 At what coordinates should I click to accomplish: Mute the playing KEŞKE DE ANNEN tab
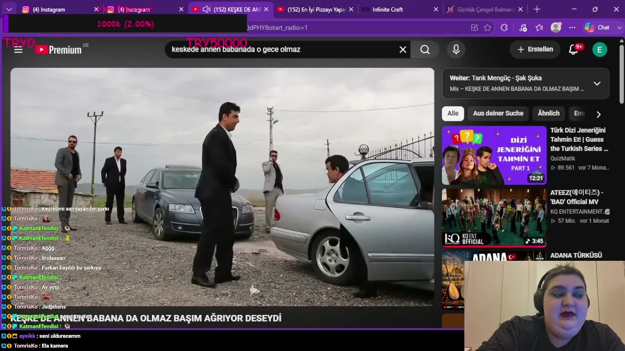click(207, 9)
